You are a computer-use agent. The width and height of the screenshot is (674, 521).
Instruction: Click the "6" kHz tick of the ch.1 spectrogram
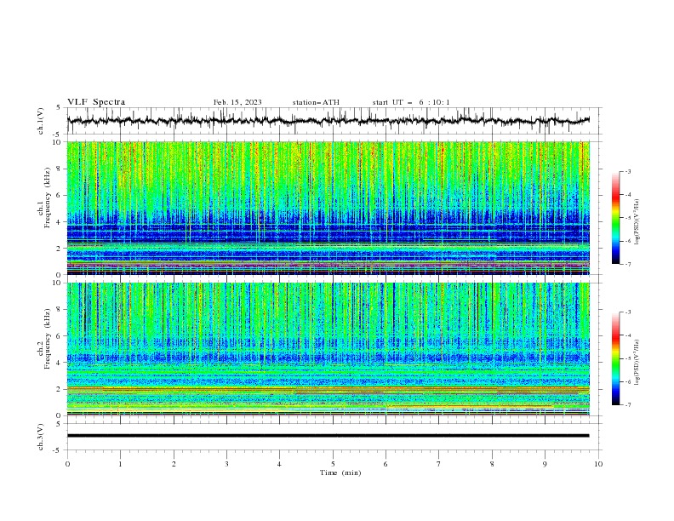pyautogui.click(x=60, y=195)
